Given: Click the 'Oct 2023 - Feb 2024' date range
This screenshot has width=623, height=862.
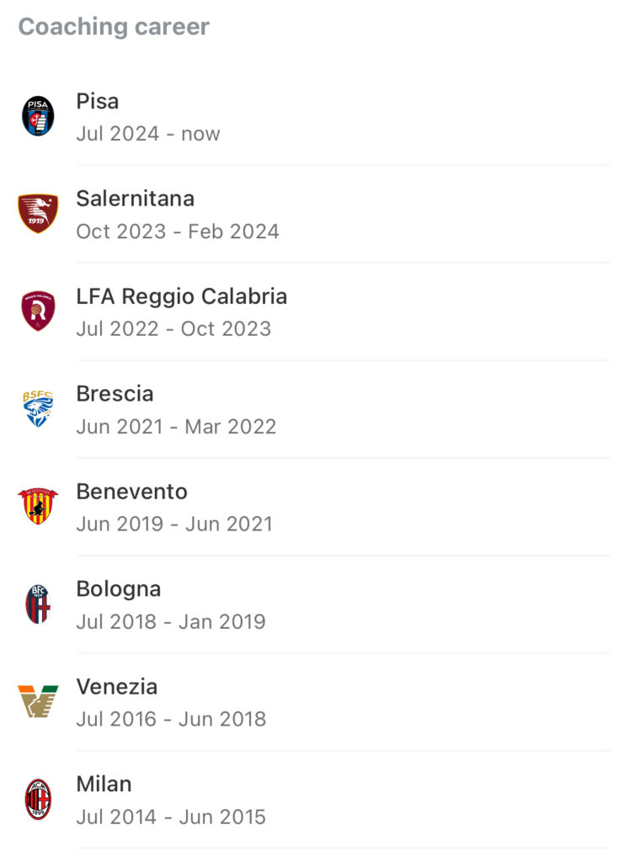Looking at the screenshot, I should [x=178, y=231].
